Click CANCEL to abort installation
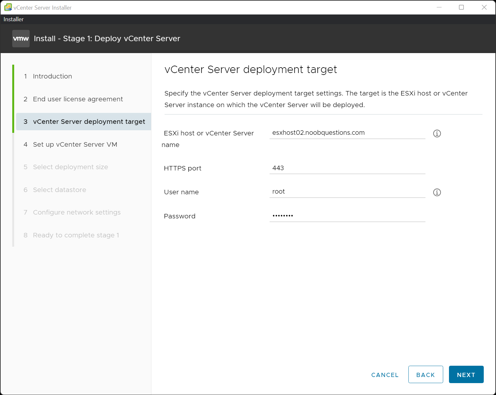Viewport: 496px width, 395px height. pyautogui.click(x=385, y=374)
